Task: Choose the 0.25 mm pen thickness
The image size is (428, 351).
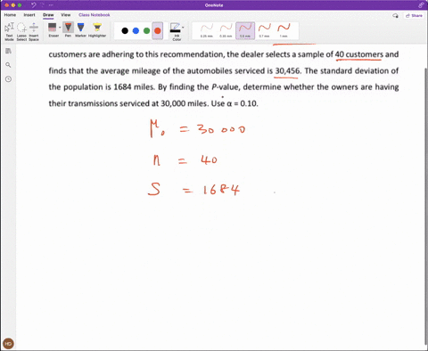Action: tap(207, 30)
